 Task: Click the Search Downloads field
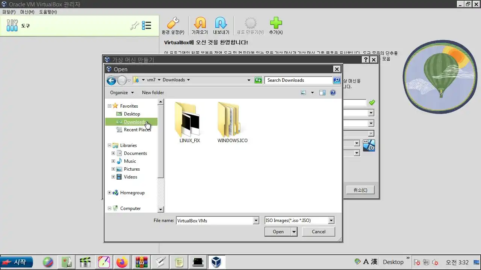[x=298, y=80]
